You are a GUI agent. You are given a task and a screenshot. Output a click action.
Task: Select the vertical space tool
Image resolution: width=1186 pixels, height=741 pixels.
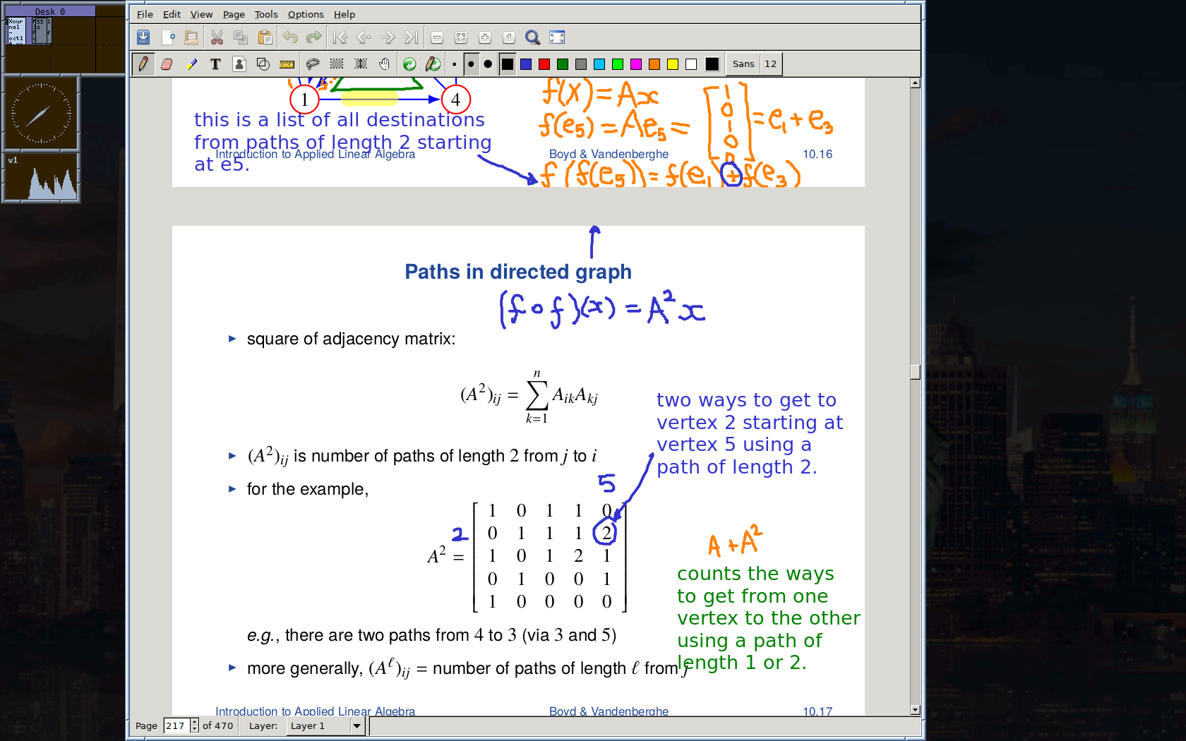pyautogui.click(x=360, y=64)
